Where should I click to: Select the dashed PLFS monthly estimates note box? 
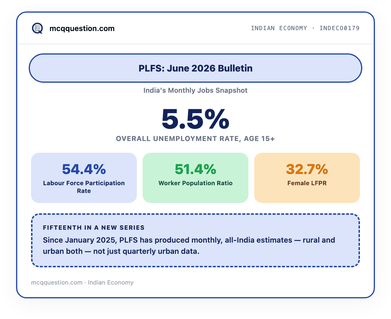point(195,240)
